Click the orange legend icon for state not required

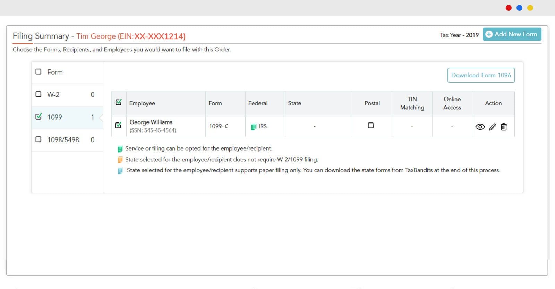[120, 160]
